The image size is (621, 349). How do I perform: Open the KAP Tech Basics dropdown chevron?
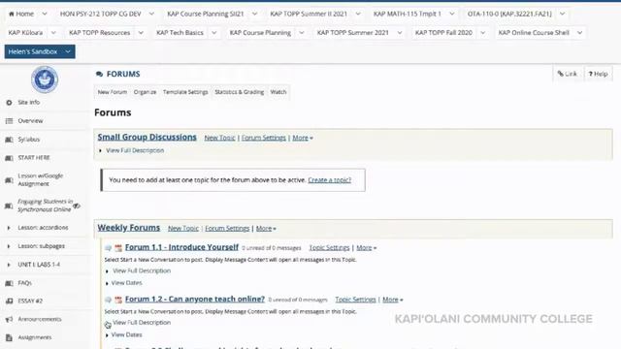point(213,33)
